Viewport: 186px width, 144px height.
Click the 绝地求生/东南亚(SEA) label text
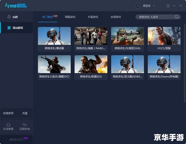[127, 48]
